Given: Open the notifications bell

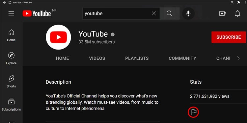Looking at the screenshot, I should tap(237, 13).
